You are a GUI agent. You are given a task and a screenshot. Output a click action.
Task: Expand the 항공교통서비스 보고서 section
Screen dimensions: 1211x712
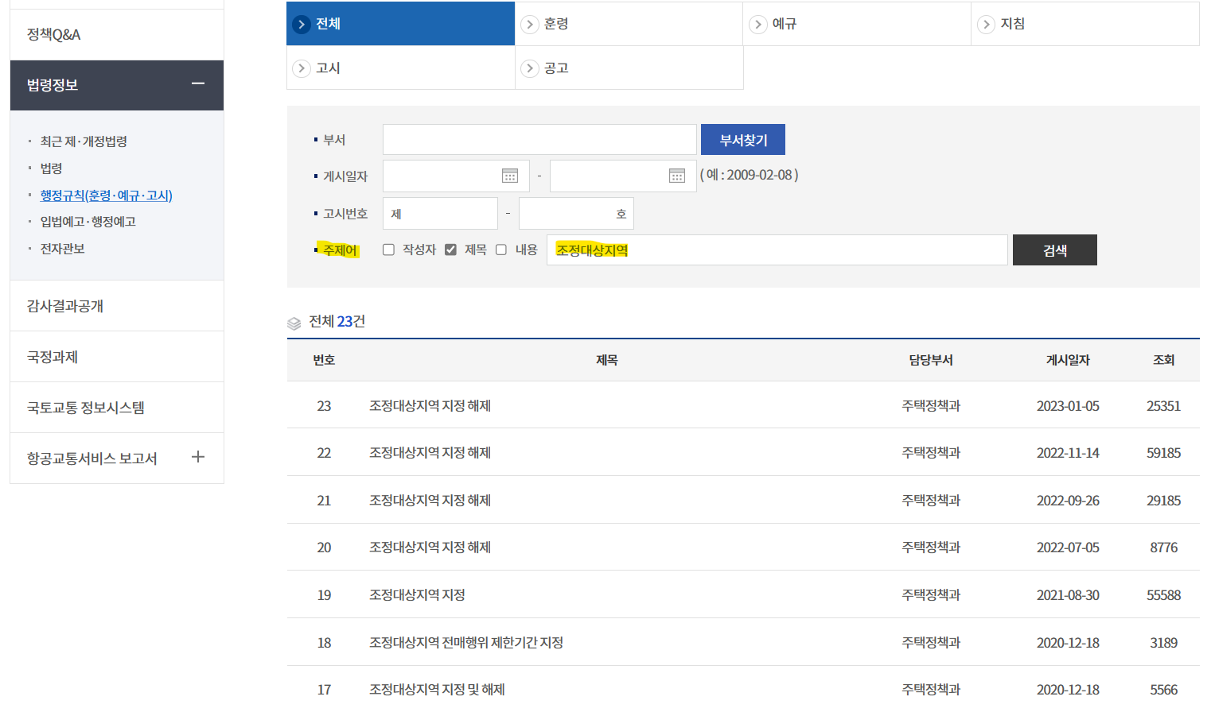click(197, 458)
